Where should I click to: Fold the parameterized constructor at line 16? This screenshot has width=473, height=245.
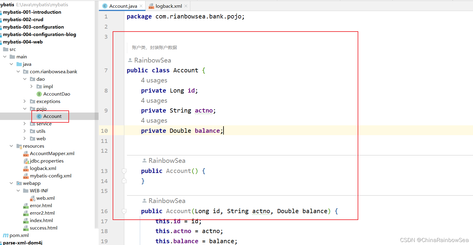[x=124, y=211]
